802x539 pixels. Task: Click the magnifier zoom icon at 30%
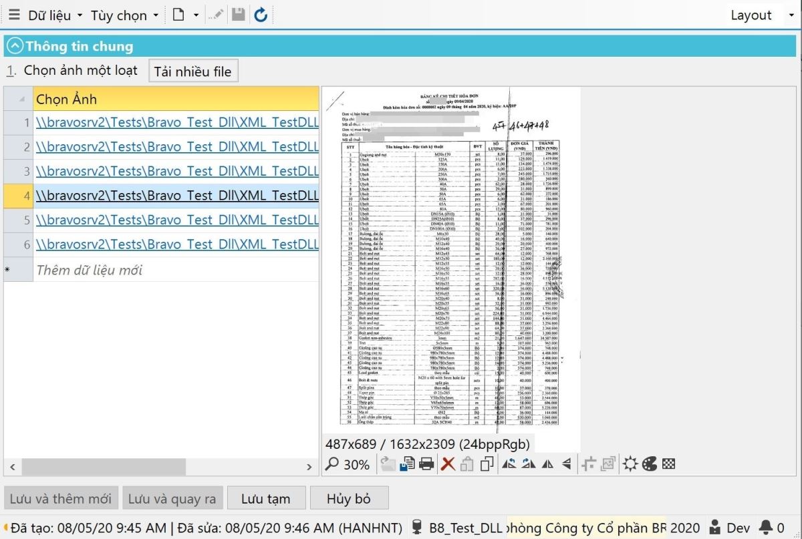coord(331,464)
